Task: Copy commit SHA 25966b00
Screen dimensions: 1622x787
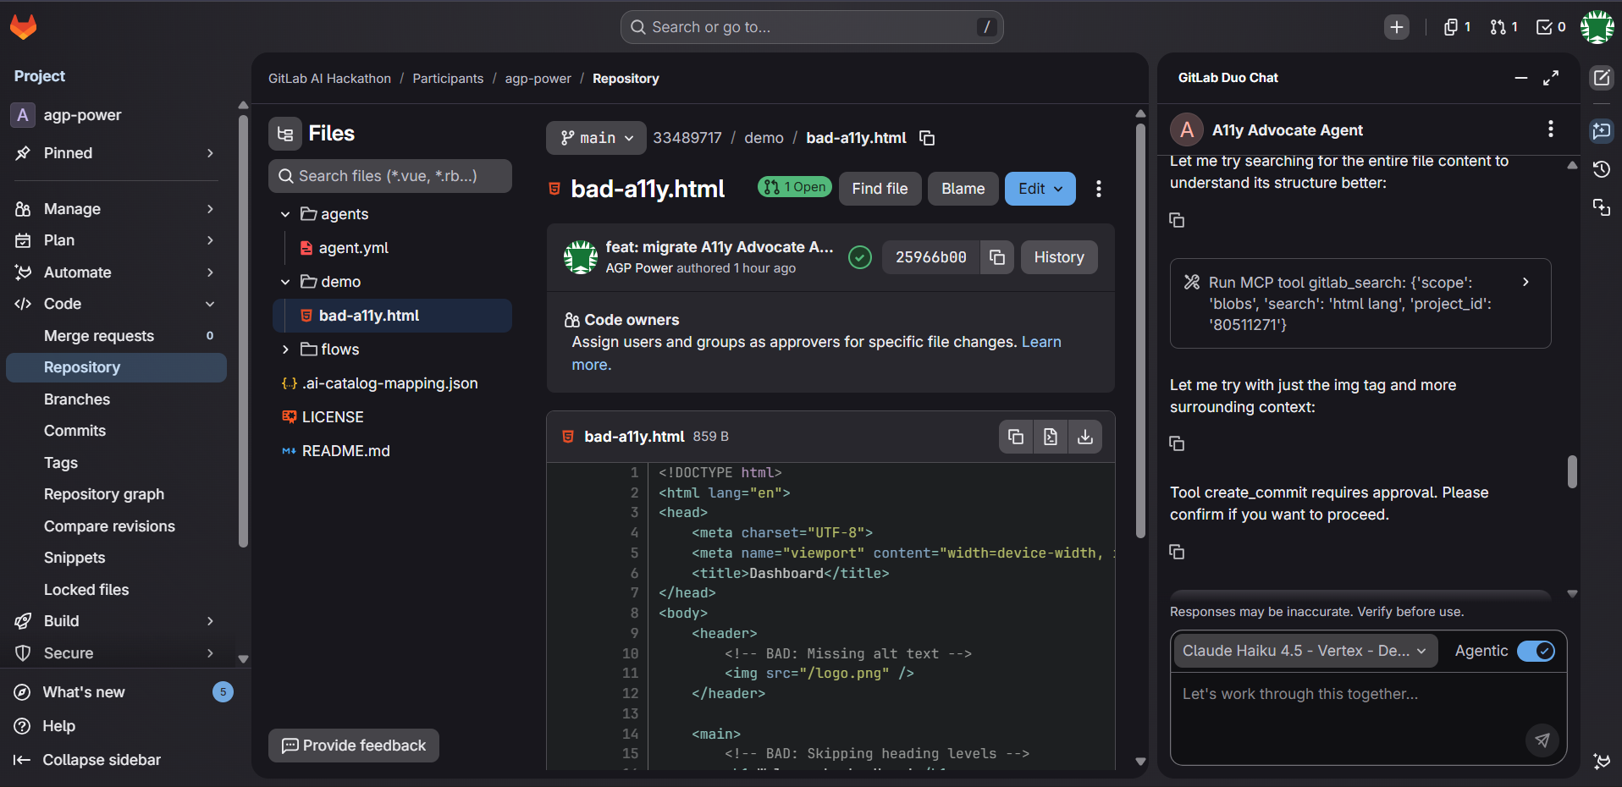Action: [997, 257]
